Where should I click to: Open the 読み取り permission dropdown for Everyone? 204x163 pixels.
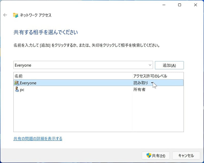(x=152, y=83)
